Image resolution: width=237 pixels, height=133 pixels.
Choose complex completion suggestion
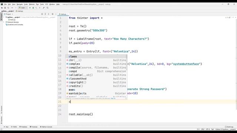coord(96,64)
